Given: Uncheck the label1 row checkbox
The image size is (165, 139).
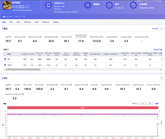Looking at the screenshot, I should tap(5, 65).
